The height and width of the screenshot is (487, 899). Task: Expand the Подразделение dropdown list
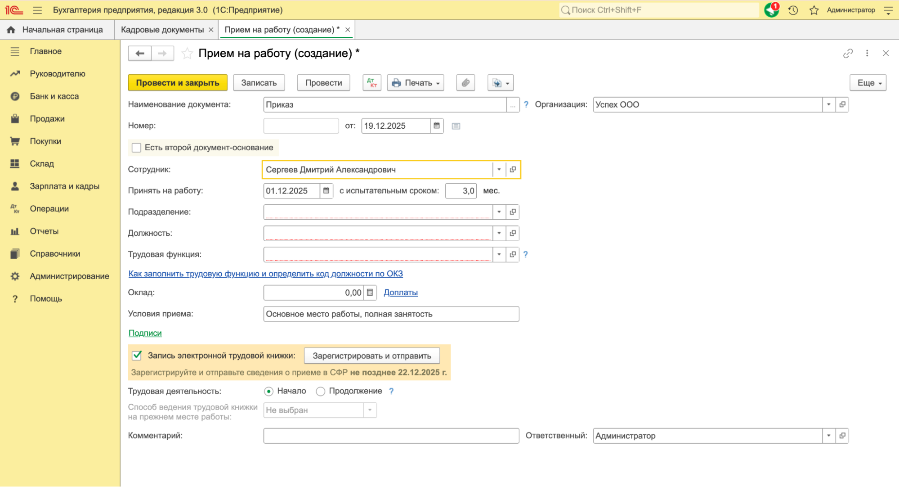pyautogui.click(x=499, y=212)
